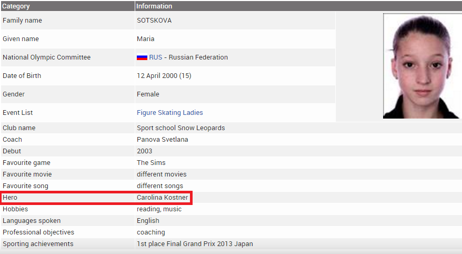462x254 pixels.
Task: Click the Sporting achievements label
Action: click(x=38, y=244)
